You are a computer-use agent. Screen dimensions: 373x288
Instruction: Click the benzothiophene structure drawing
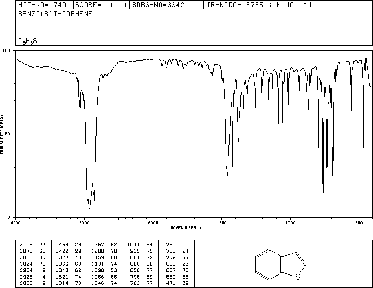coord(280,265)
